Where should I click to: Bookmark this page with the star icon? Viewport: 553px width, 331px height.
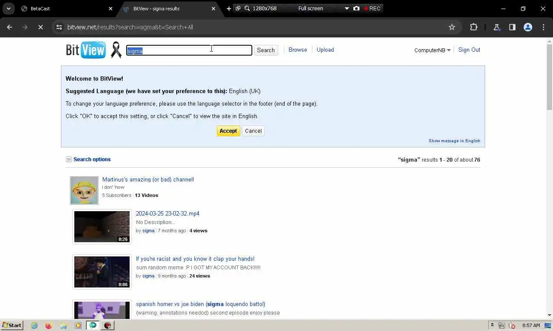click(x=452, y=27)
